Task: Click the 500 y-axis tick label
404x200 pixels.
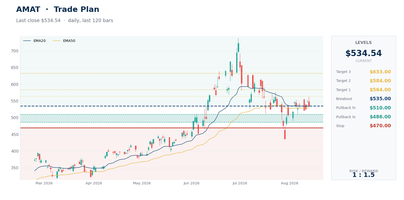Action: [15, 118]
